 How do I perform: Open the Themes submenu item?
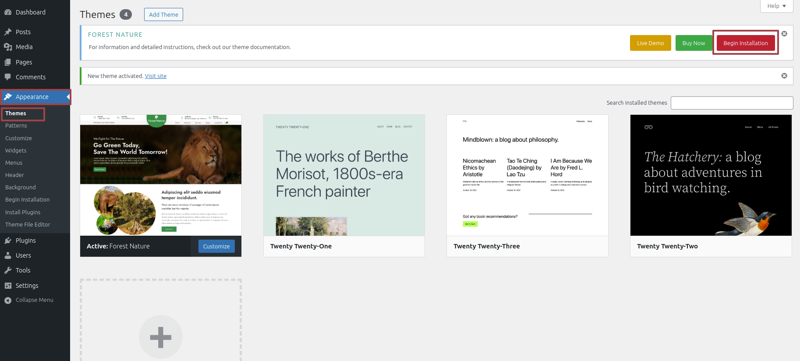point(16,113)
